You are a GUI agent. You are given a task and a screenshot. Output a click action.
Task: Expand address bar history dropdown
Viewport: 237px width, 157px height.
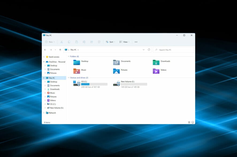[144, 50]
